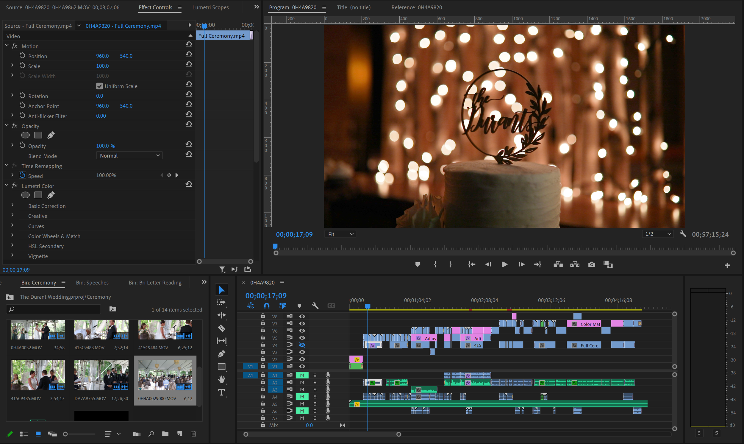Open the Program monitor wrench settings
The height and width of the screenshot is (444, 744).
tap(683, 234)
